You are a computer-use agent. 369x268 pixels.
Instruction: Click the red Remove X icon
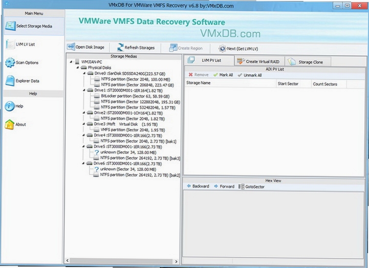[x=190, y=75]
